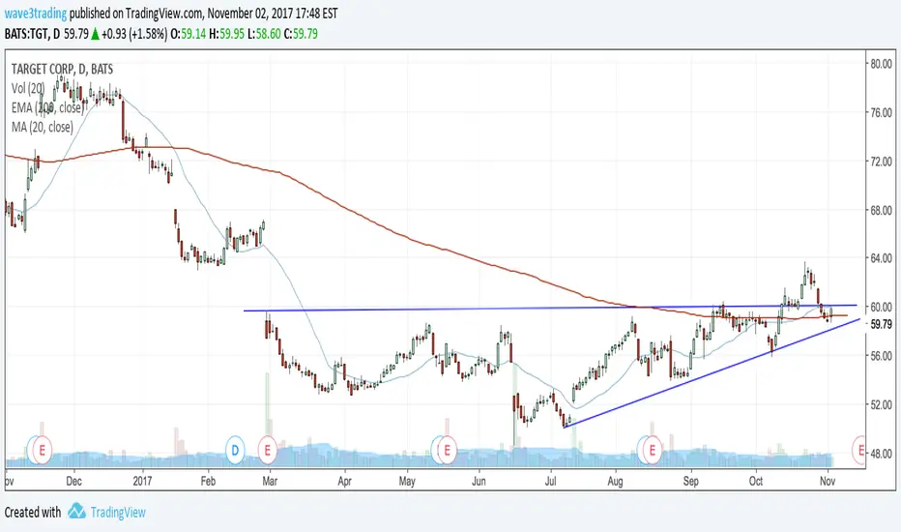This screenshot has width=901, height=532.
Task: Click the blue D dividend marker
Action: coord(235,450)
